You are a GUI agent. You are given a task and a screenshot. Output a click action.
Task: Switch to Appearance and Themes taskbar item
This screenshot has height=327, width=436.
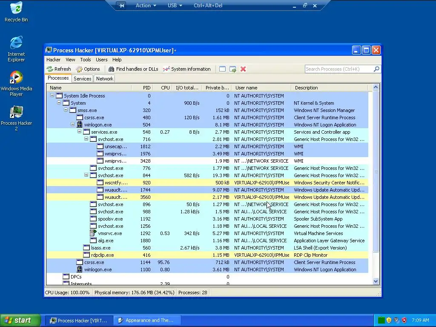pyautogui.click(x=147, y=320)
